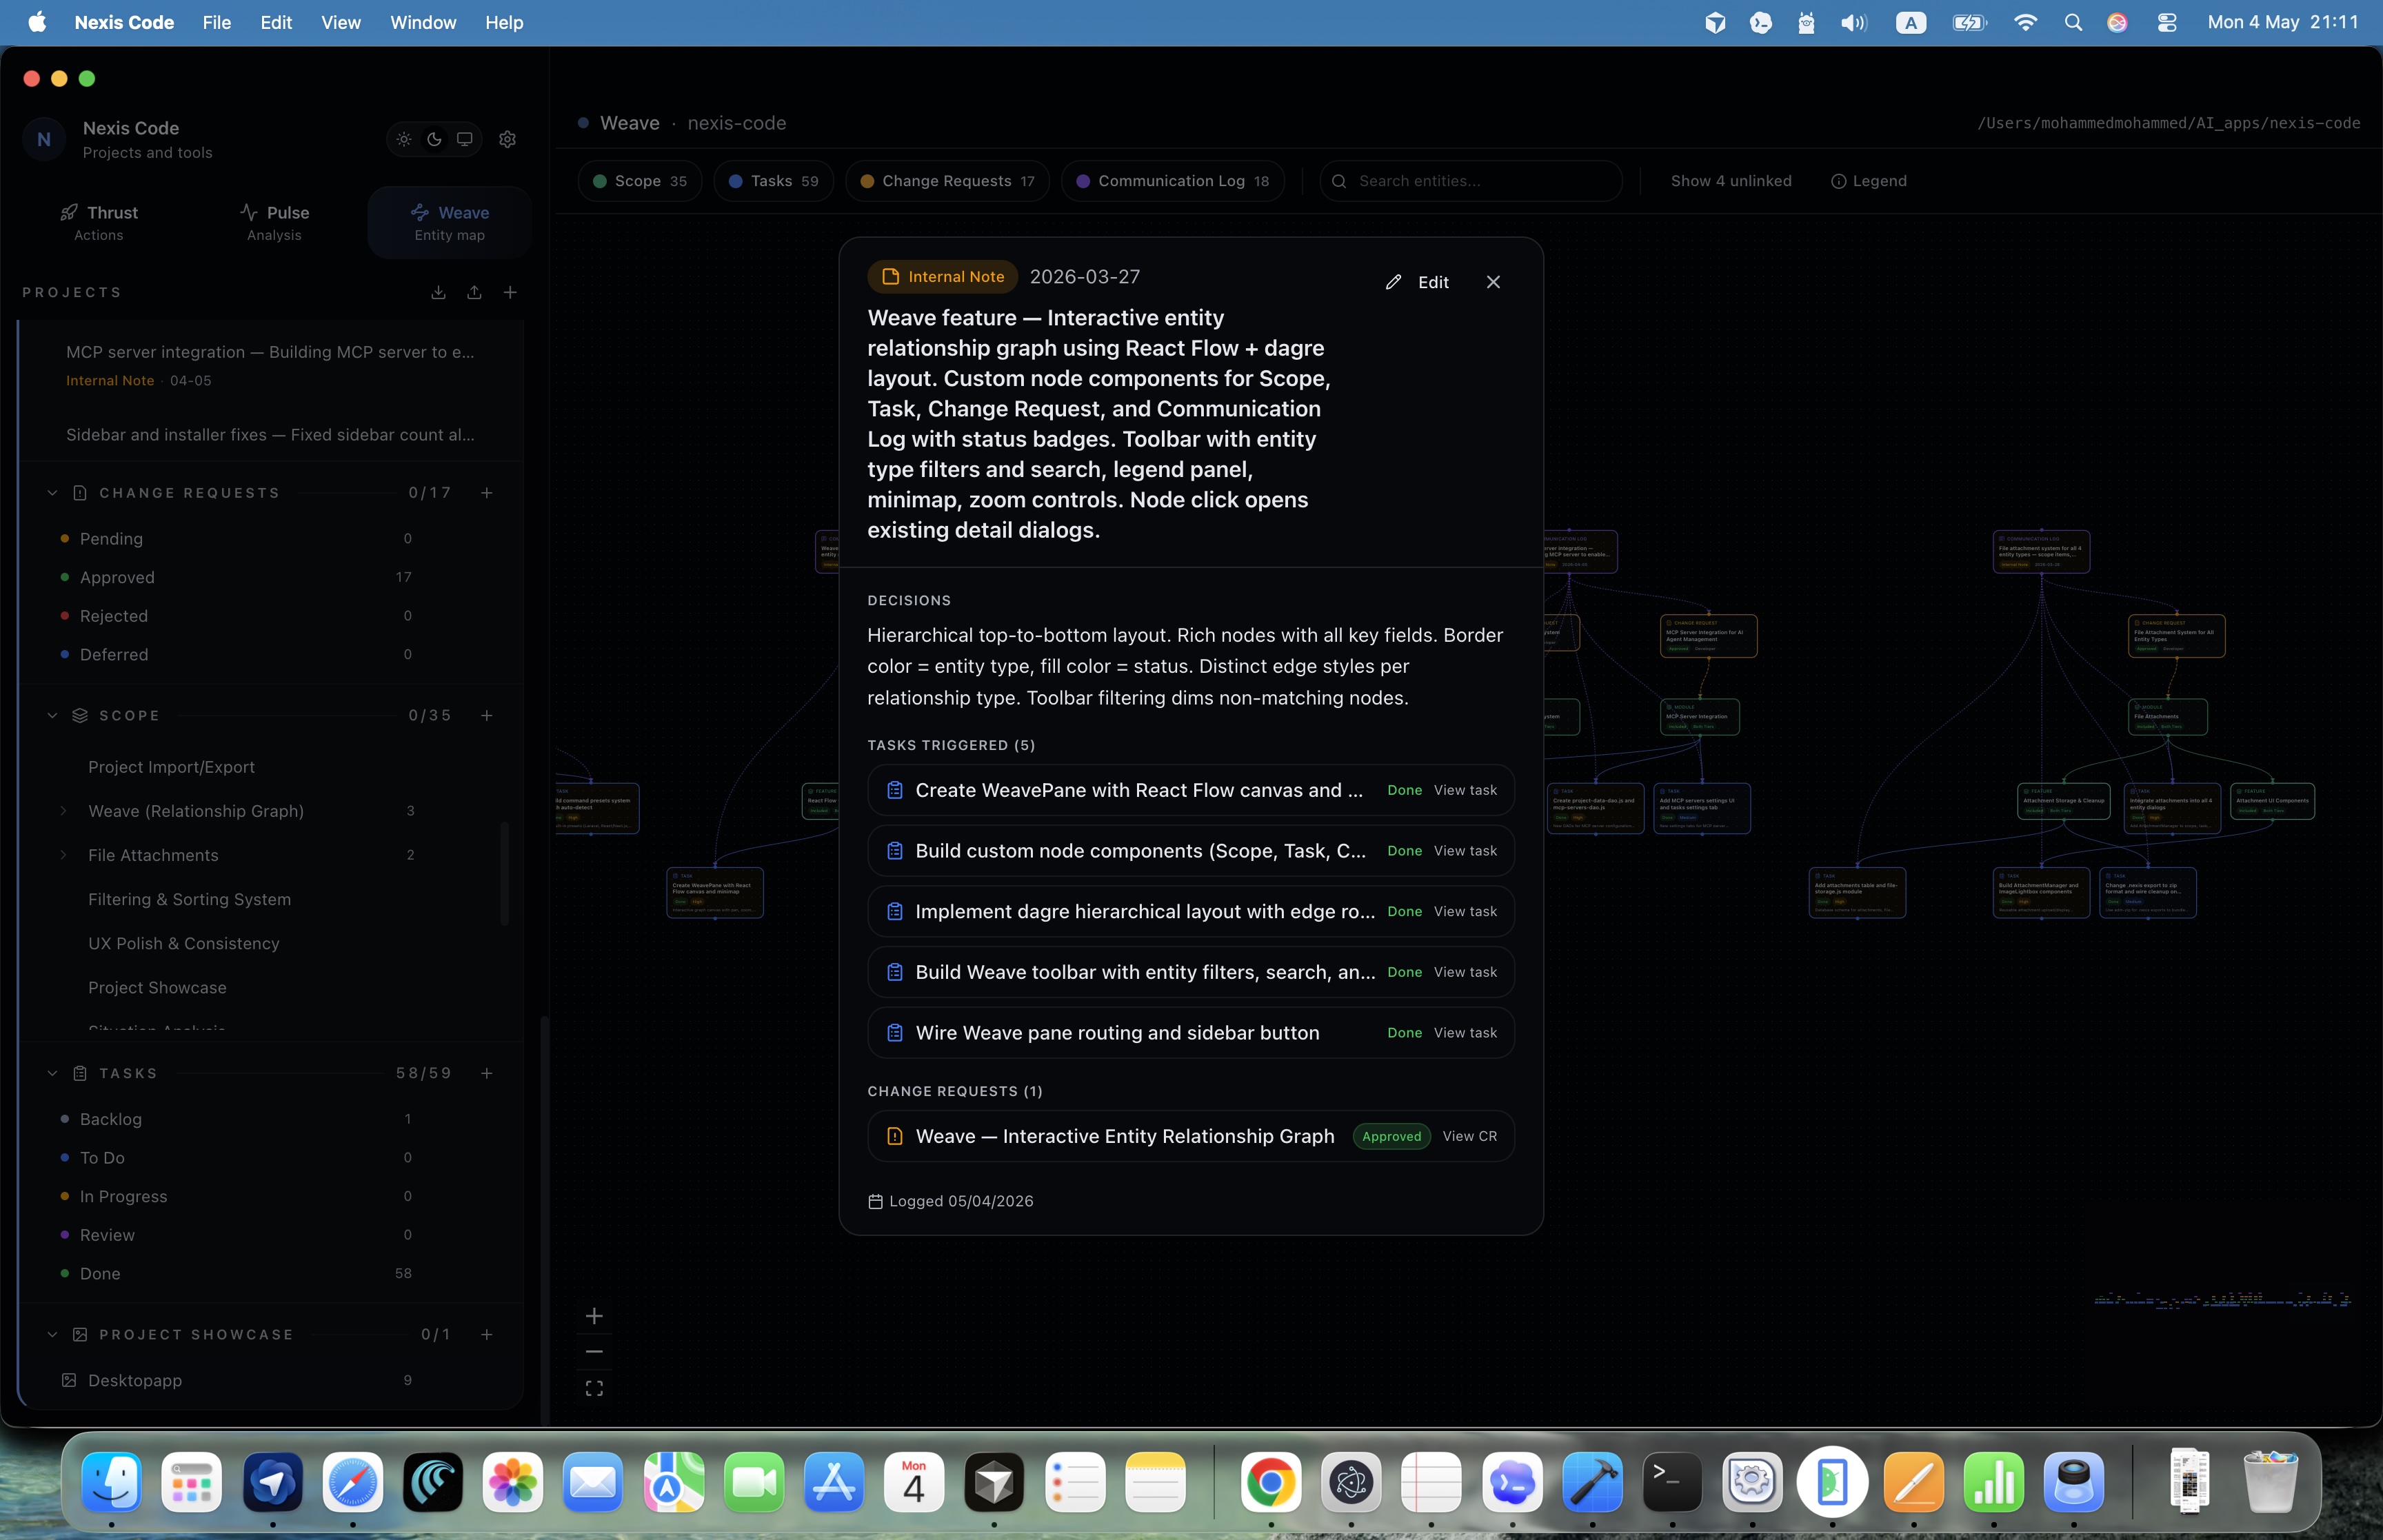Collapse the Change Requests section
The height and width of the screenshot is (1540, 2383).
[x=52, y=493]
